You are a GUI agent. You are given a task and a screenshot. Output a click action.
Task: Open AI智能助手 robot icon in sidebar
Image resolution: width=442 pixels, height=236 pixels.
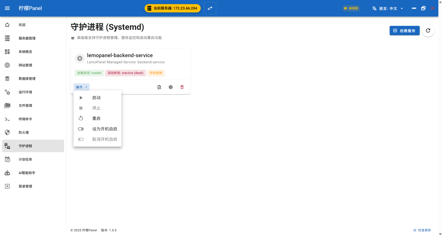(7, 173)
